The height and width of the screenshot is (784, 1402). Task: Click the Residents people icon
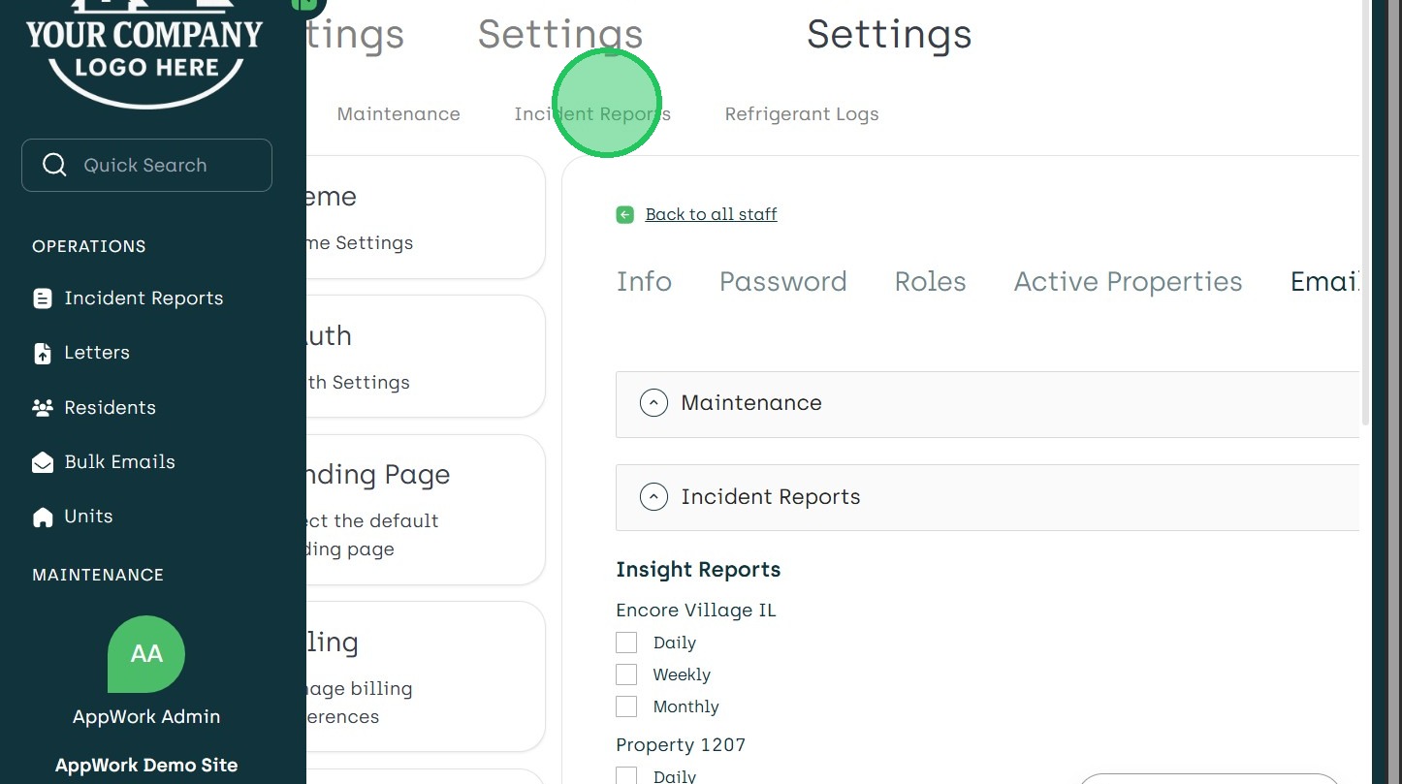43,408
